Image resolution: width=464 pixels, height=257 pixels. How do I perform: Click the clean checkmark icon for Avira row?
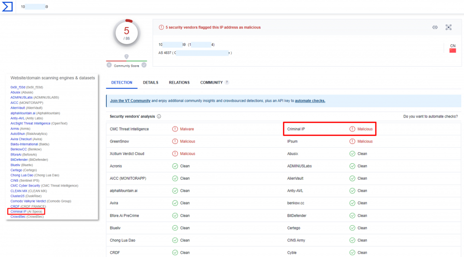coord(175,203)
